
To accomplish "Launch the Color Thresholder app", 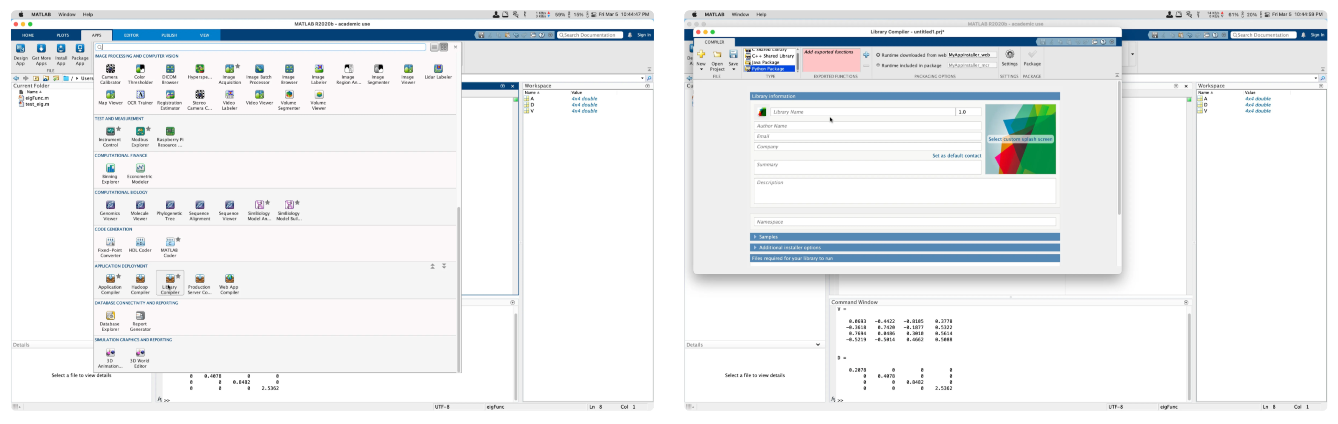I will (x=140, y=74).
